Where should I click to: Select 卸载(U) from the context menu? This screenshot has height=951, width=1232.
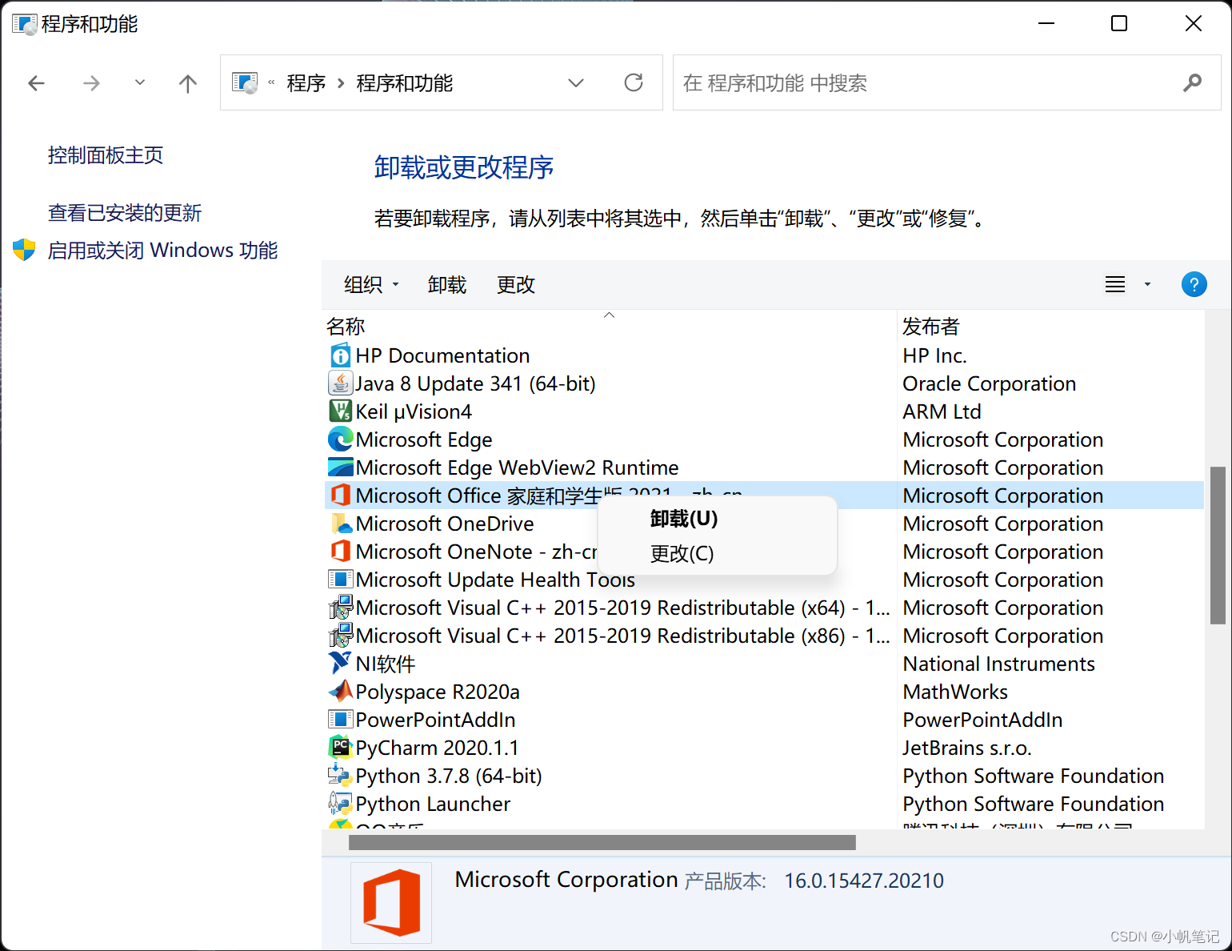point(684,519)
